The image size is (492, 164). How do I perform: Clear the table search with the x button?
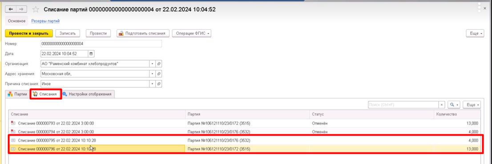point(442,105)
